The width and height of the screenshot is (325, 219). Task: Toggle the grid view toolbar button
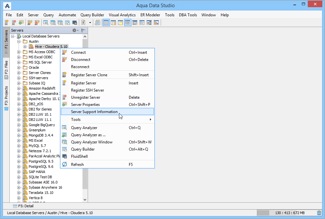pyautogui.click(x=127, y=22)
